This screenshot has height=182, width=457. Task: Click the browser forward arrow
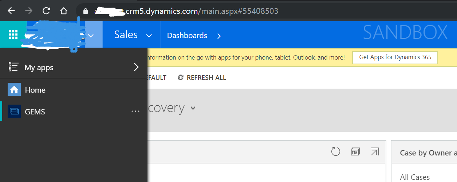click(28, 11)
